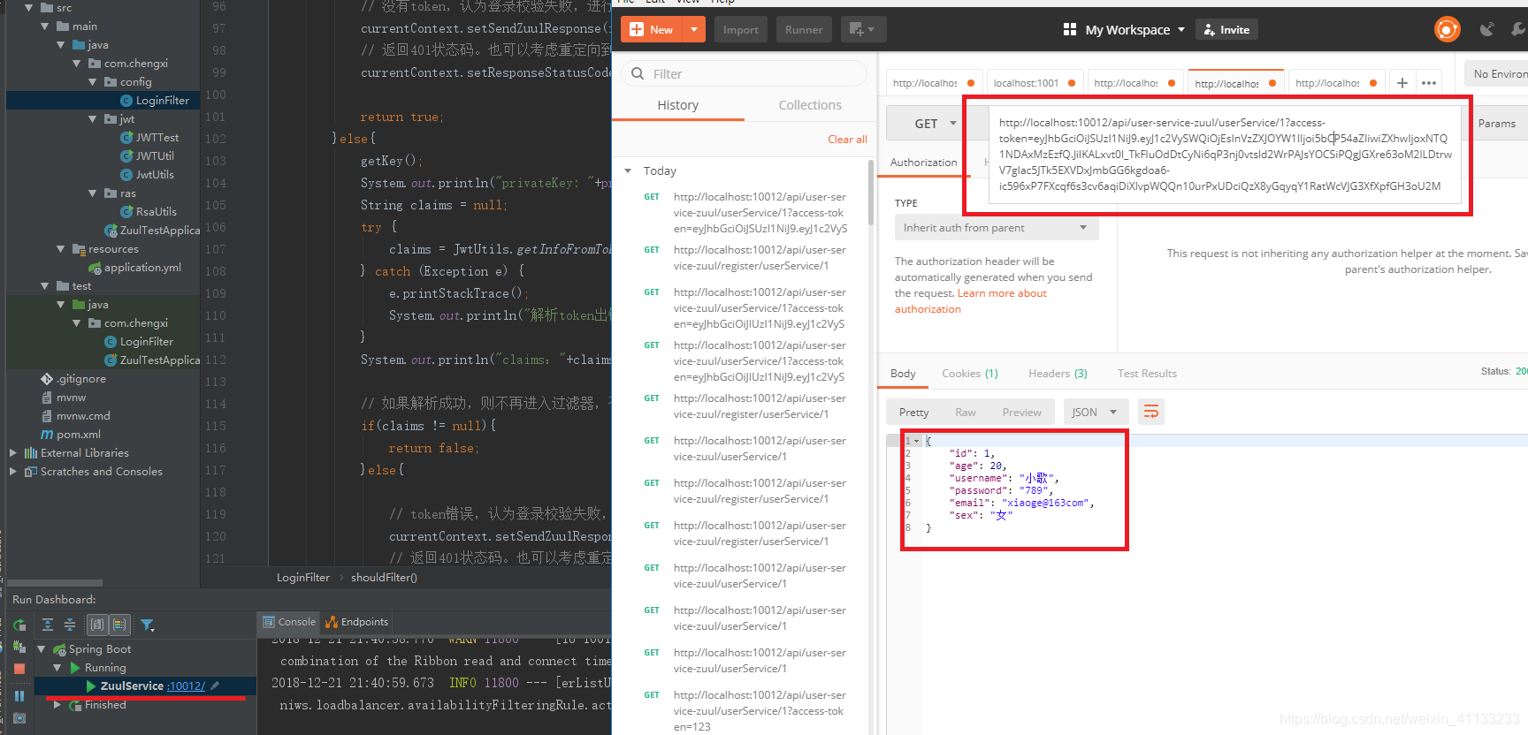
Task: Collapse the src folder in project tree
Action: tap(28, 7)
